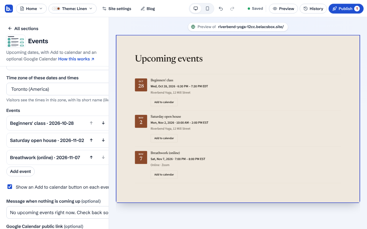
Task: Click Add to calendar for Saturday open house
Action: pyautogui.click(x=164, y=138)
